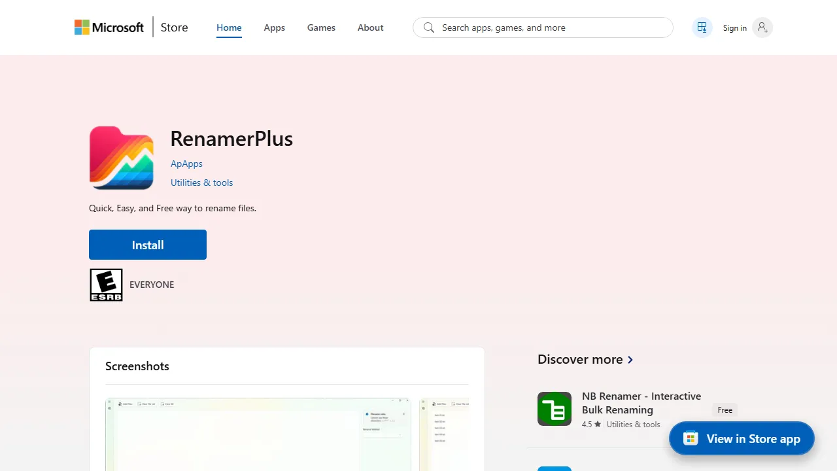Image resolution: width=837 pixels, height=471 pixels.
Task: Click the magnifying glass search icon
Action: [429, 27]
